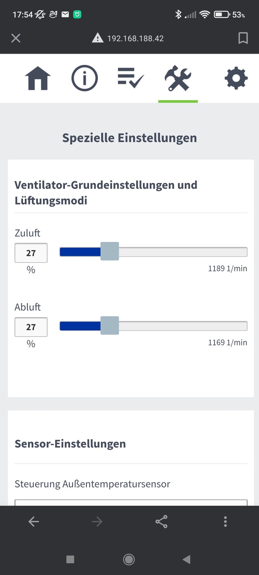Image resolution: width=259 pixels, height=575 pixels.
Task: Click the Zuluft slider handle
Action: (110, 251)
